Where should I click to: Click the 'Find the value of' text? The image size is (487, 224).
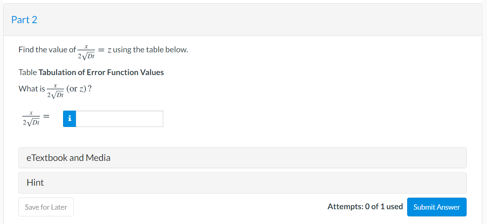coord(47,50)
